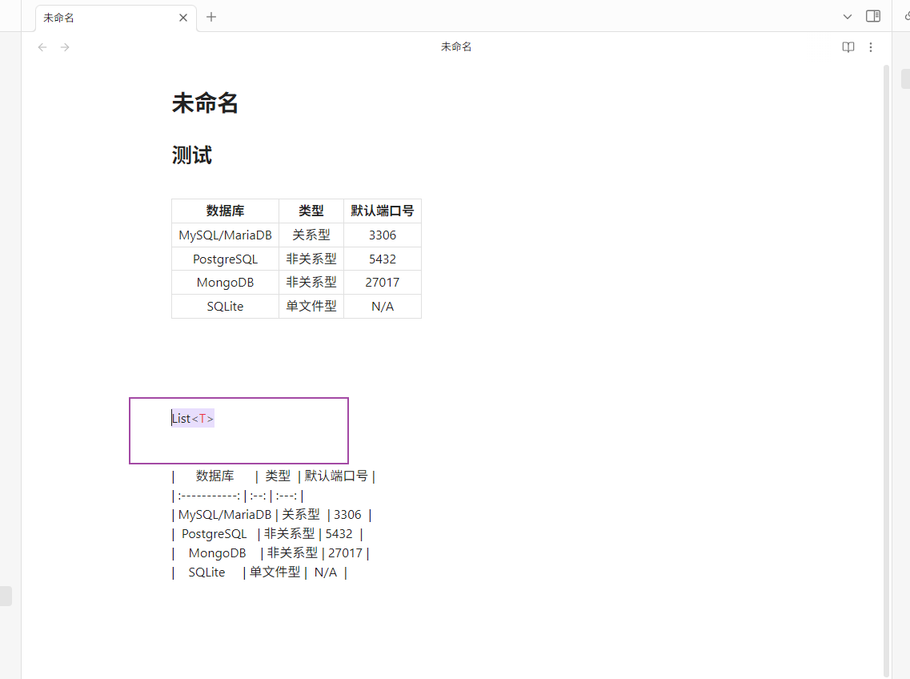Viewport: 910px width, 679px height.
Task: Click the SQLite table cell
Action: [225, 306]
